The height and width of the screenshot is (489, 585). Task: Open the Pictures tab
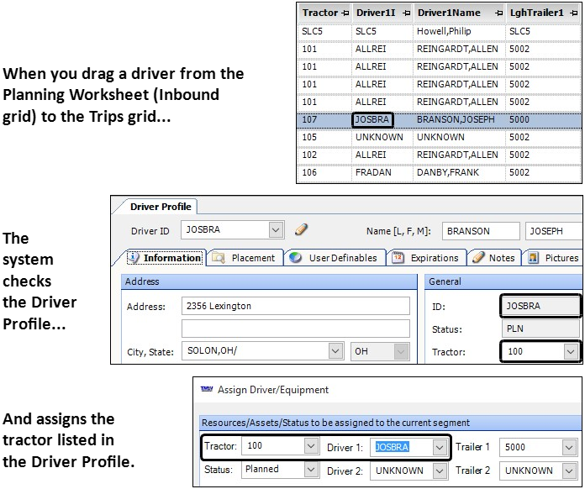click(x=553, y=258)
